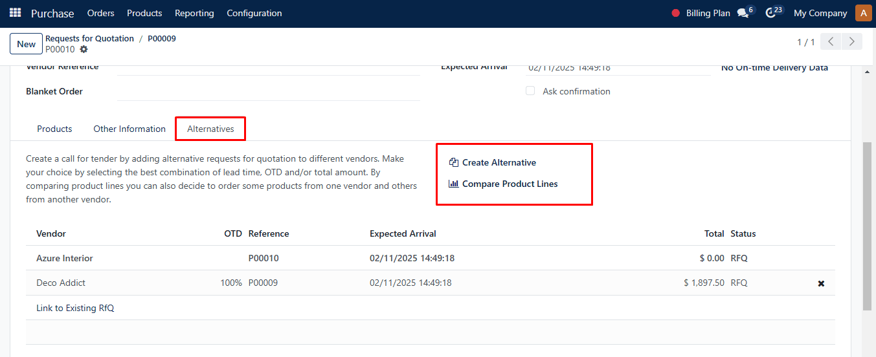Click the New button
The image size is (876, 357).
(x=27, y=44)
